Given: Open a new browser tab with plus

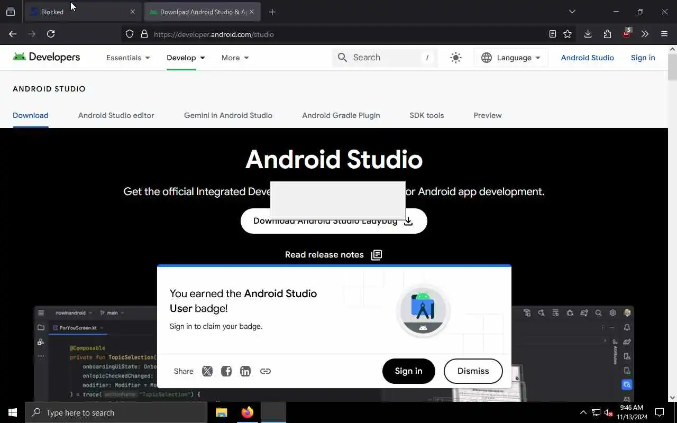Looking at the screenshot, I should click(272, 12).
